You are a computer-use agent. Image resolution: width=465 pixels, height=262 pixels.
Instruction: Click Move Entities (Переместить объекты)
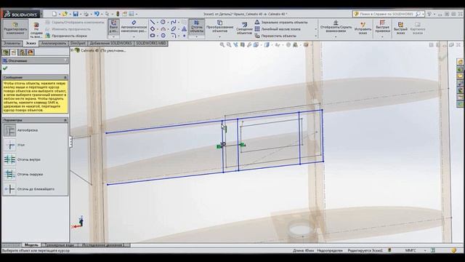click(x=275, y=36)
